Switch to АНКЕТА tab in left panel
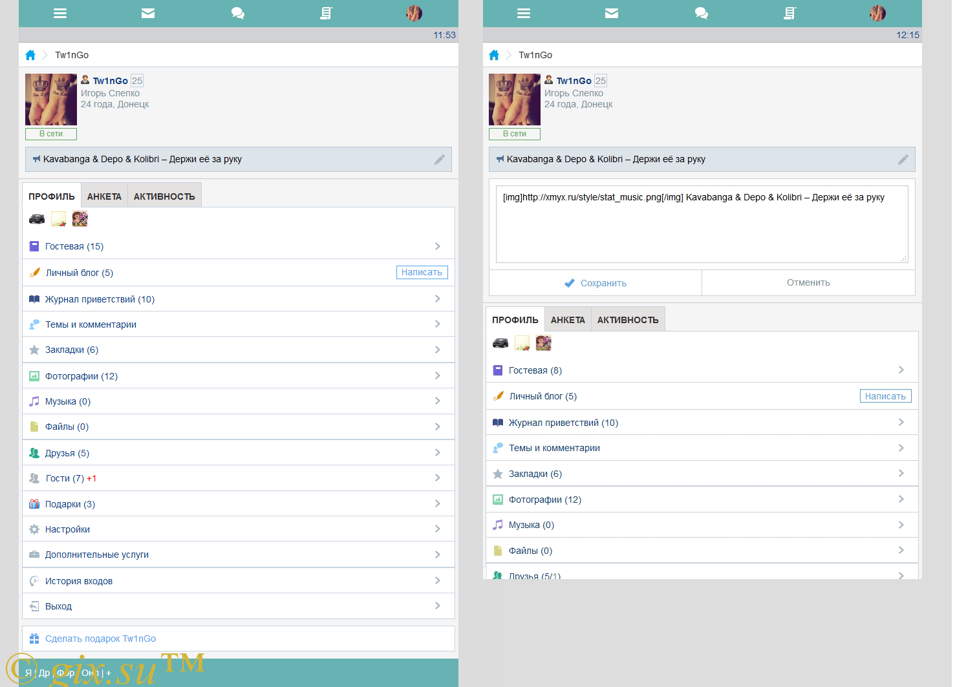Screen dimensions: 966x687 point(104,196)
